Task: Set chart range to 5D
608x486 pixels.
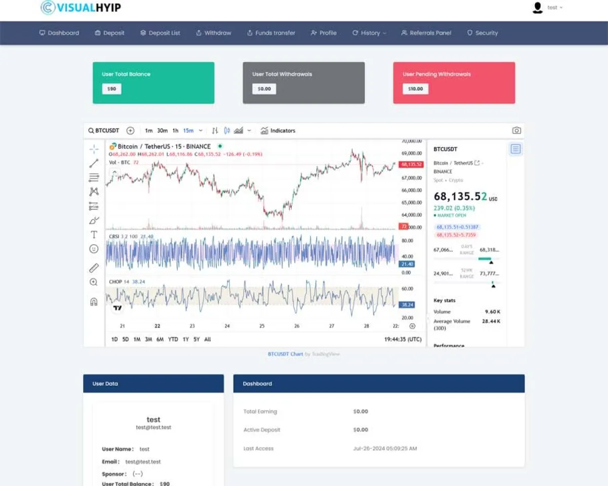Action: click(125, 339)
